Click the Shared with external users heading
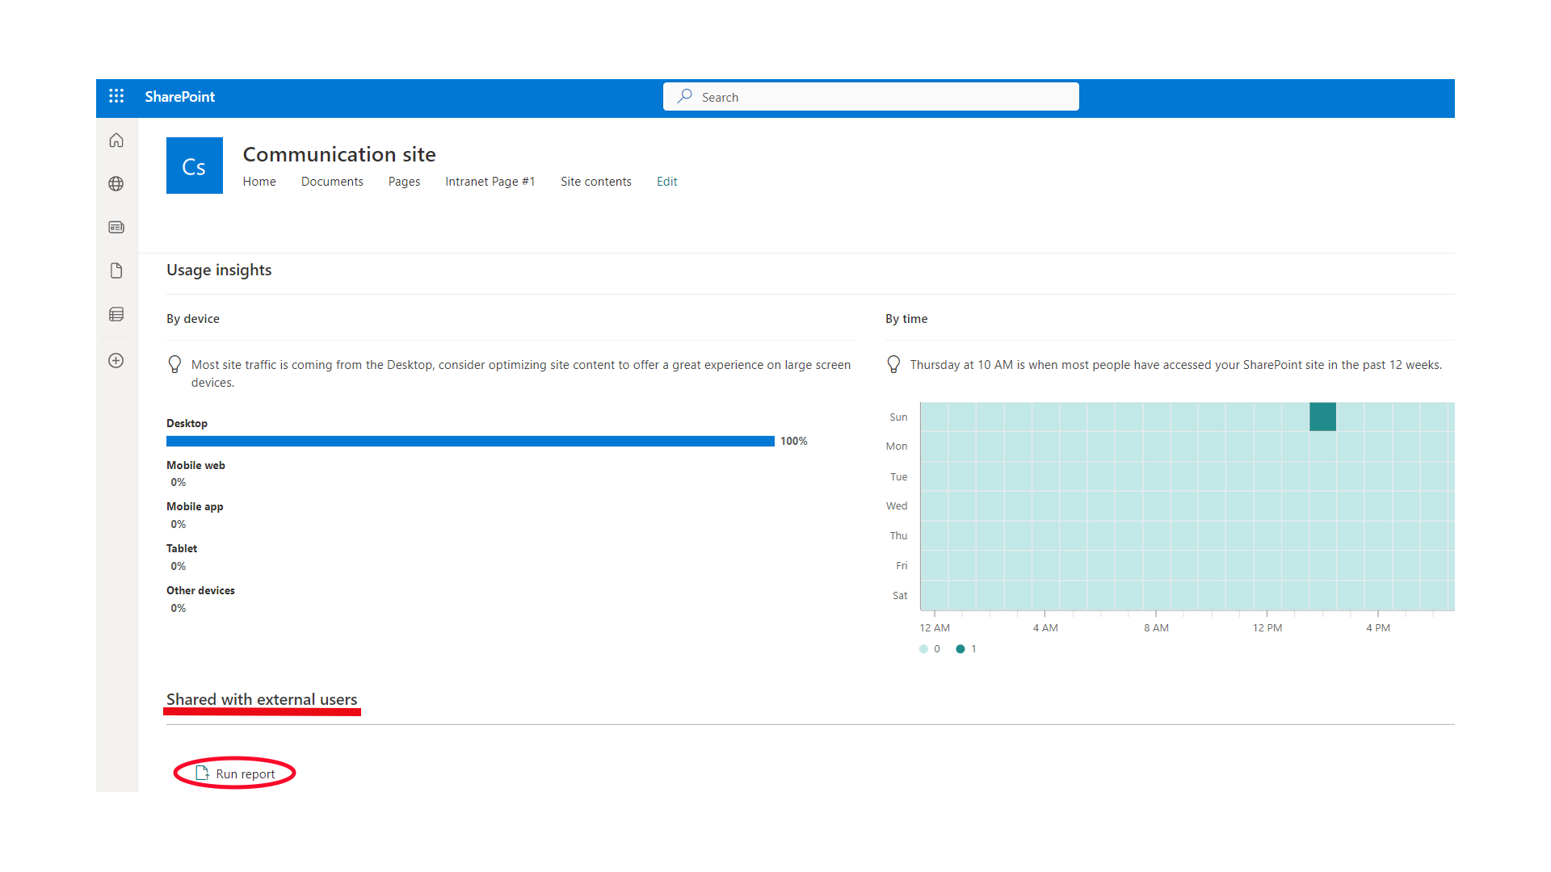The height and width of the screenshot is (872, 1551). coord(262,699)
